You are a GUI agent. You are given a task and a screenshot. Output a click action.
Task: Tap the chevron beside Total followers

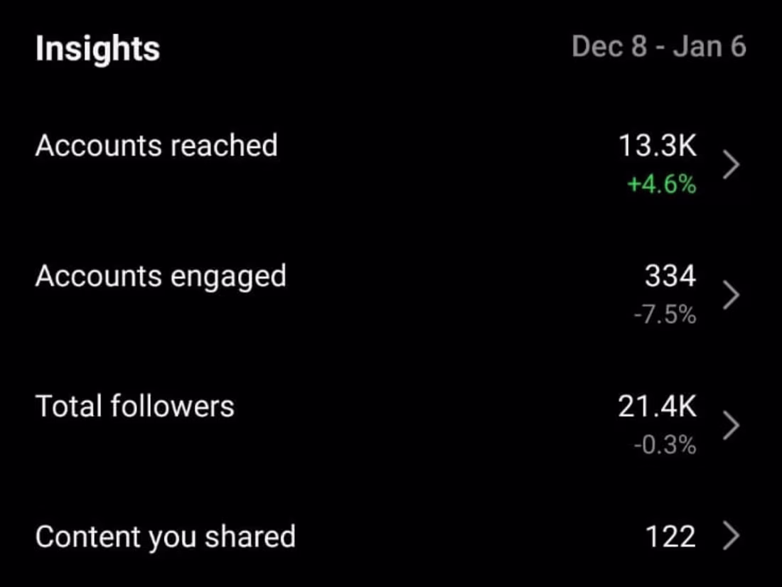click(x=731, y=426)
